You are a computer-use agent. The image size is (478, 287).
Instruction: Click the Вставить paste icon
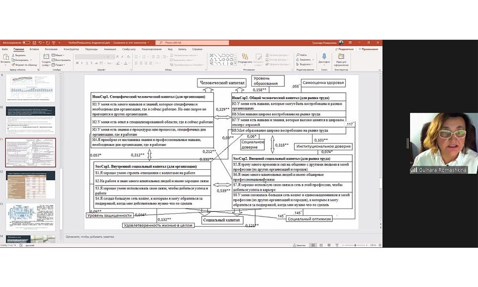[x=5, y=57]
